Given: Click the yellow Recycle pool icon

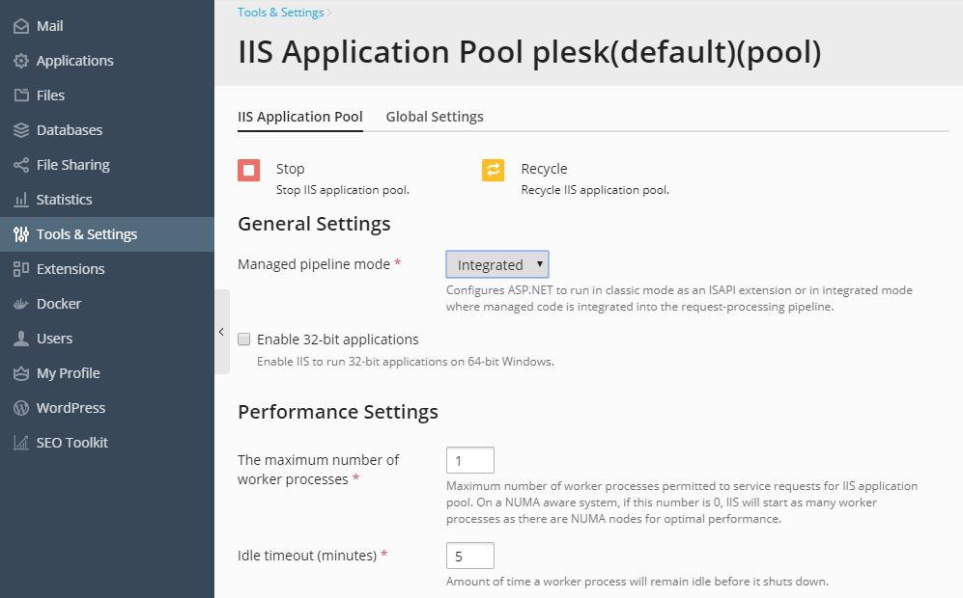Looking at the screenshot, I should point(494,171).
